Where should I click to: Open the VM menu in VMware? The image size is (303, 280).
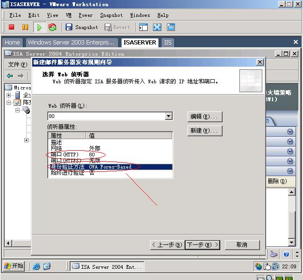tap(68, 15)
